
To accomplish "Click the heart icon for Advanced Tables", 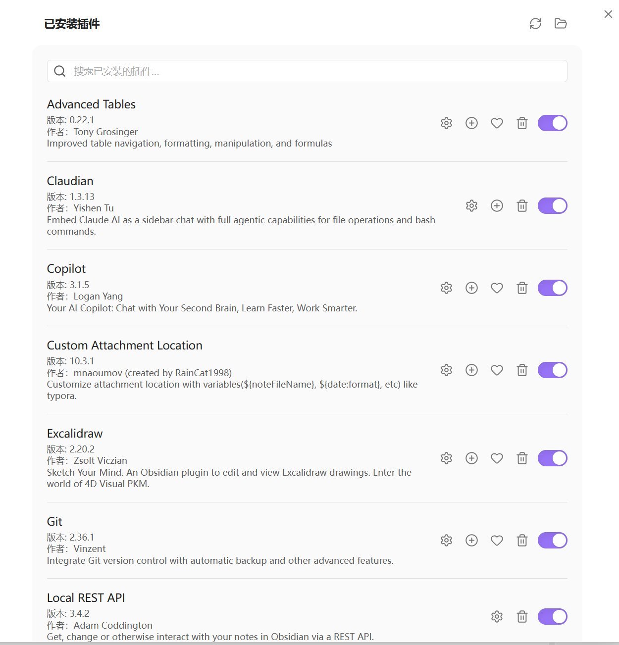I will coord(497,123).
